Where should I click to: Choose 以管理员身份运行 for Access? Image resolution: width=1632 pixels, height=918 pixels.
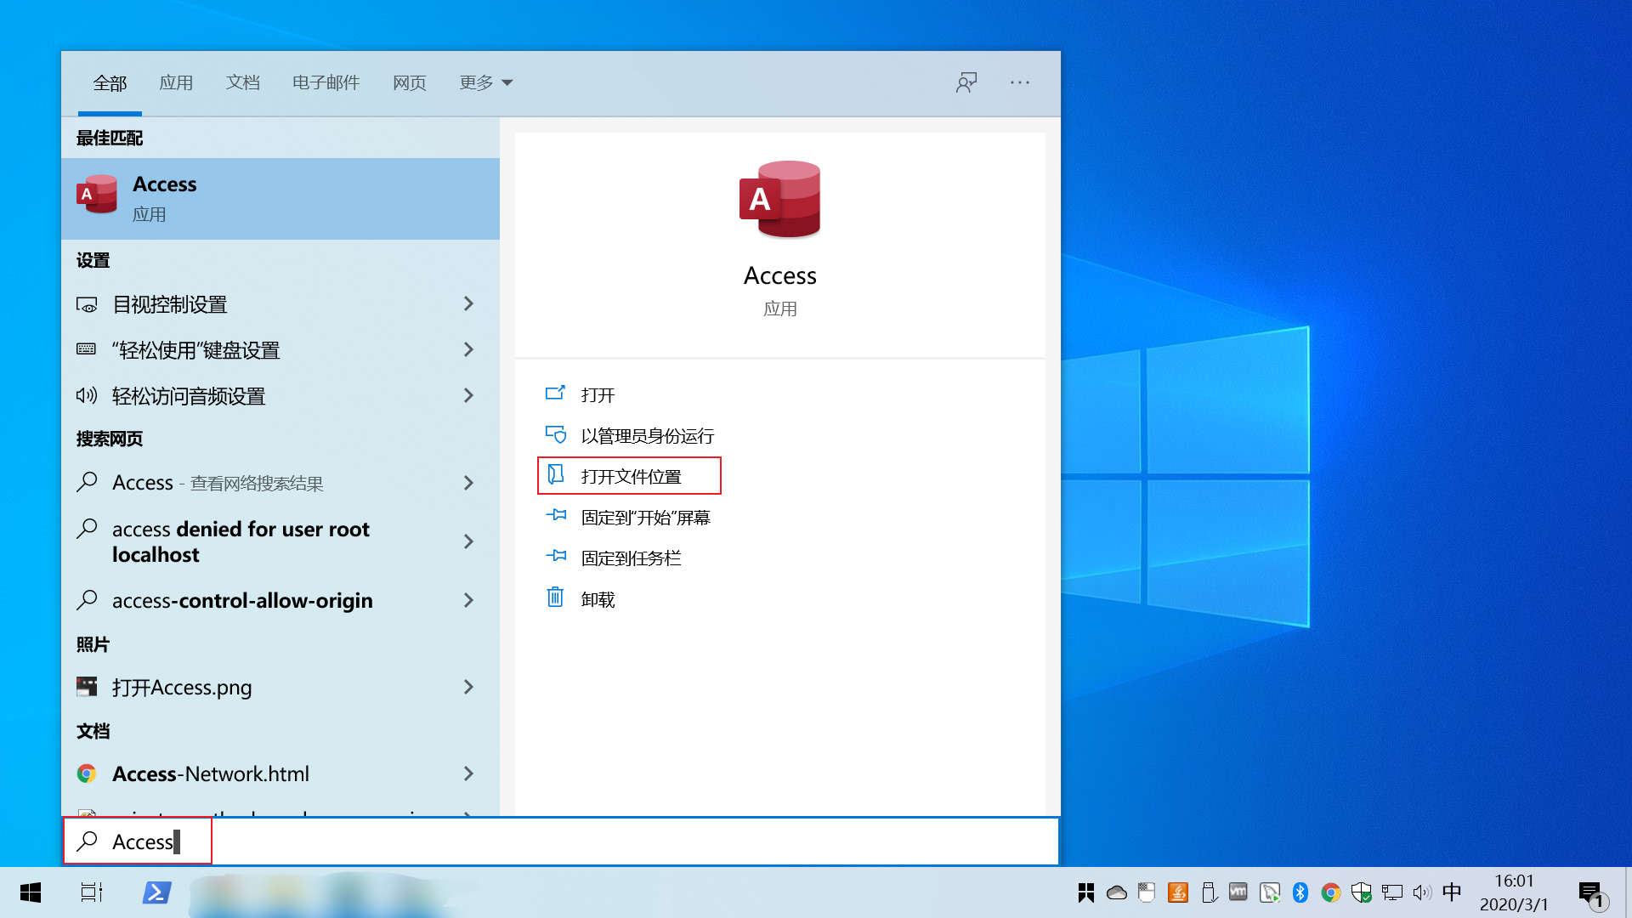[647, 436]
